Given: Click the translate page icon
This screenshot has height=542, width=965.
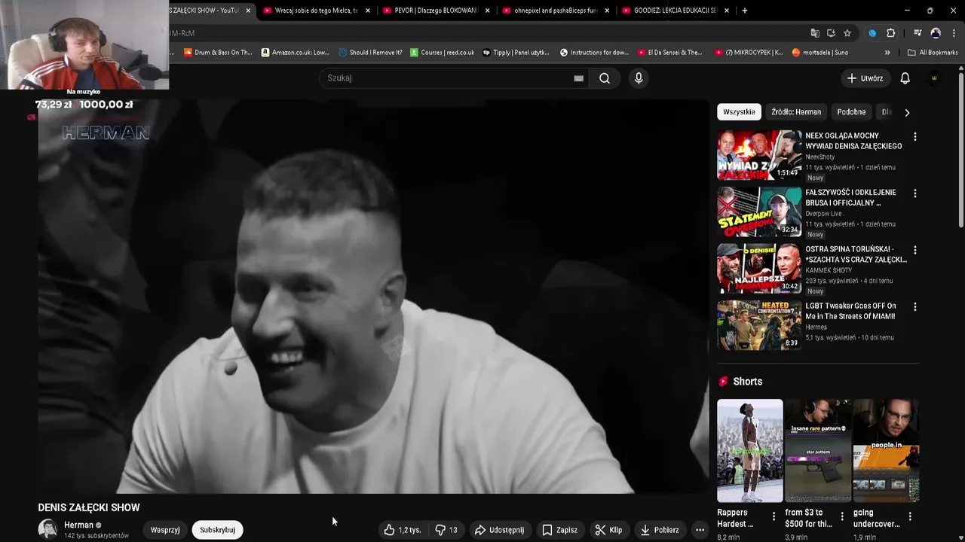Looking at the screenshot, I should 815,33.
